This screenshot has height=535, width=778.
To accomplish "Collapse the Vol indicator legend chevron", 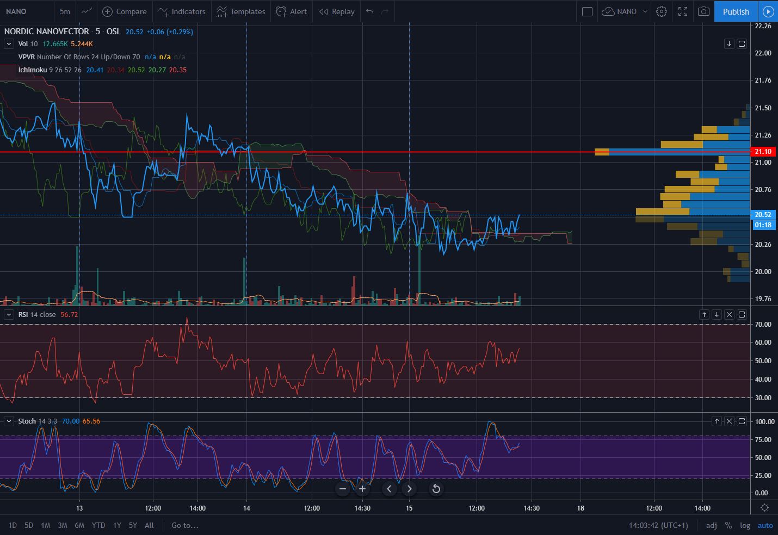I will point(9,43).
